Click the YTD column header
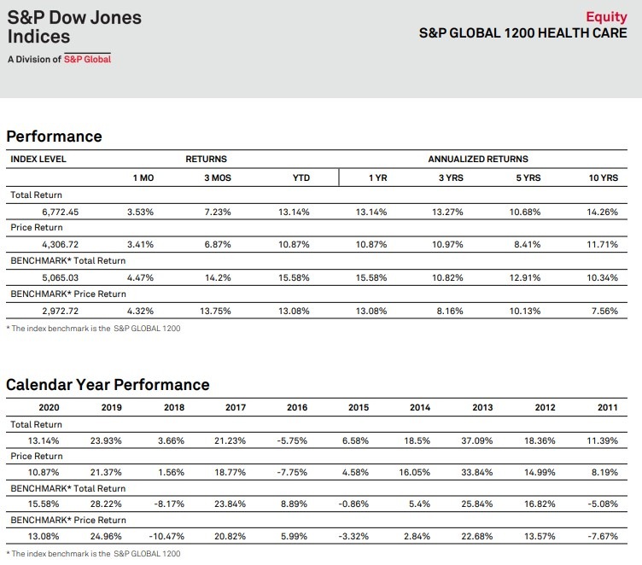 click(x=301, y=178)
